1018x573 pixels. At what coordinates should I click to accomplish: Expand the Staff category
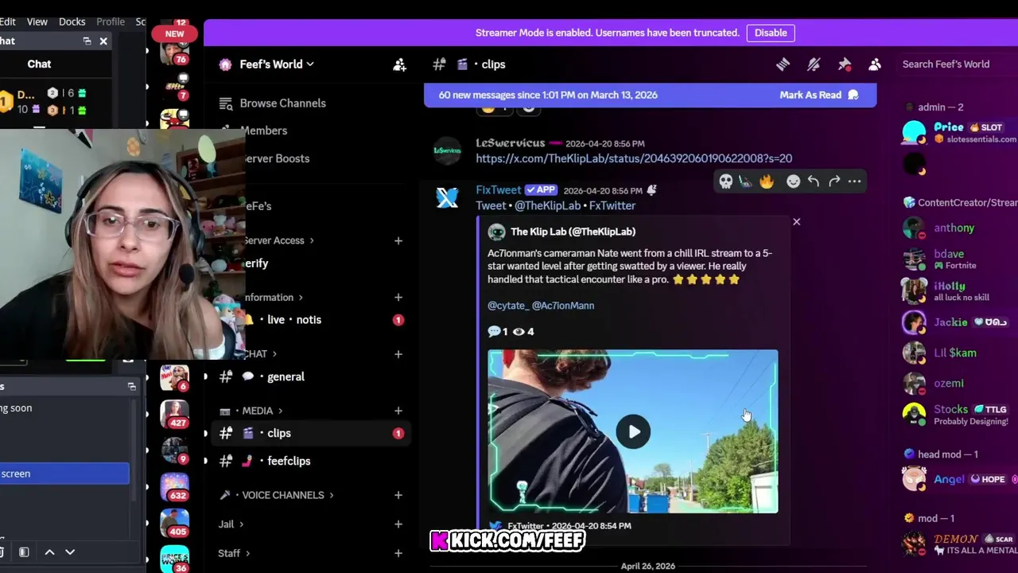click(234, 553)
